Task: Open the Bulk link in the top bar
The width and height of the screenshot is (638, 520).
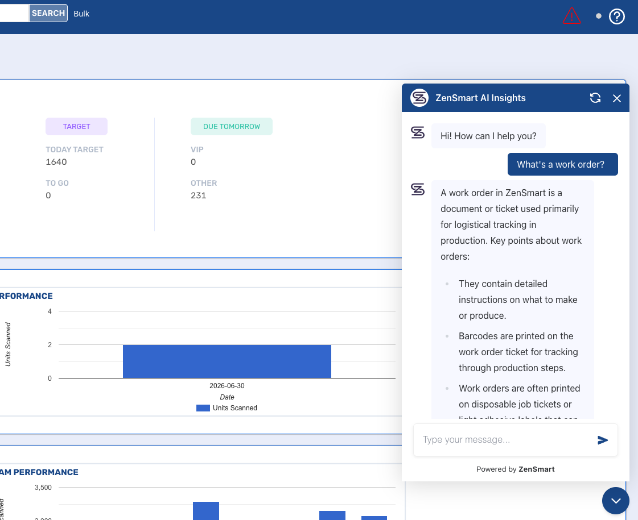Action: [81, 14]
